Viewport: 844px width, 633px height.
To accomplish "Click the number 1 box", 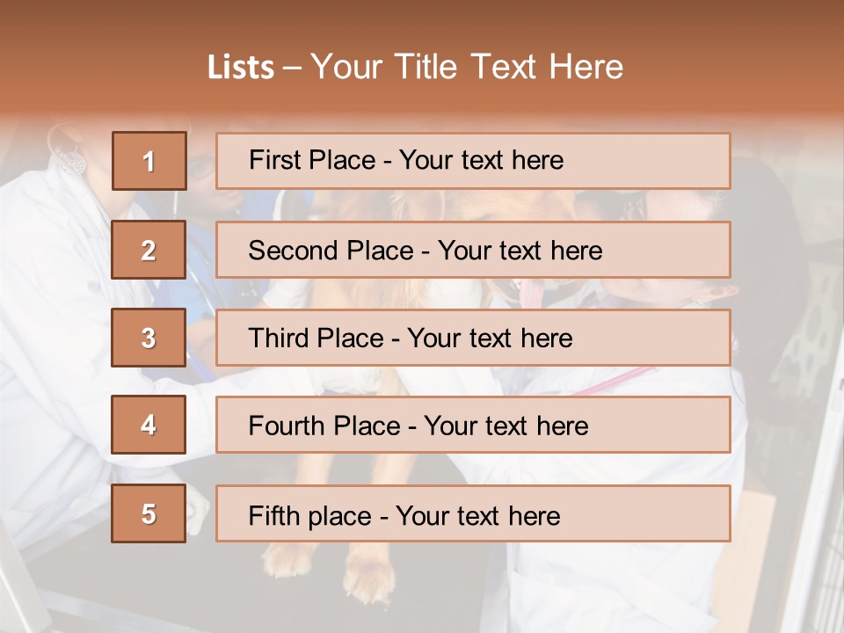I will [x=149, y=161].
